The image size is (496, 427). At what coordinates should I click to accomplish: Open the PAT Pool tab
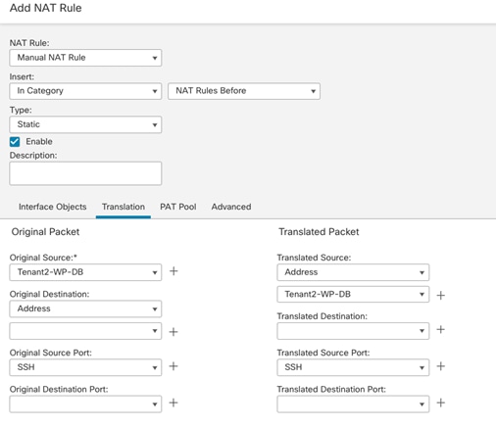[x=178, y=207]
